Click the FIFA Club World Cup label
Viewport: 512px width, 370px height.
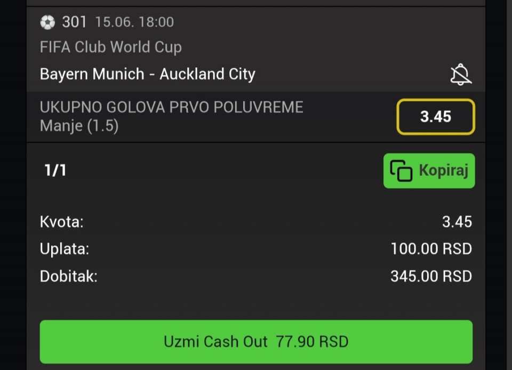(111, 47)
